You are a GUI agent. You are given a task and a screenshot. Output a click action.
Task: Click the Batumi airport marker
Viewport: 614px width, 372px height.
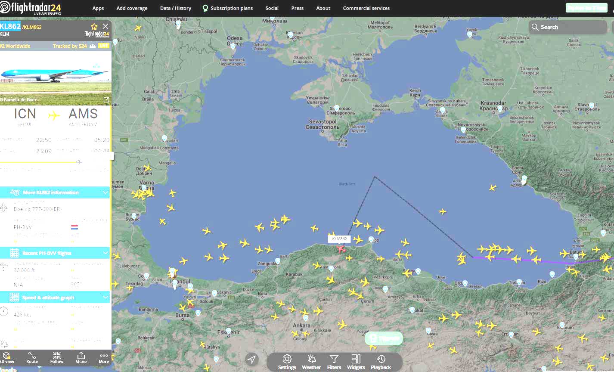tap(576, 257)
